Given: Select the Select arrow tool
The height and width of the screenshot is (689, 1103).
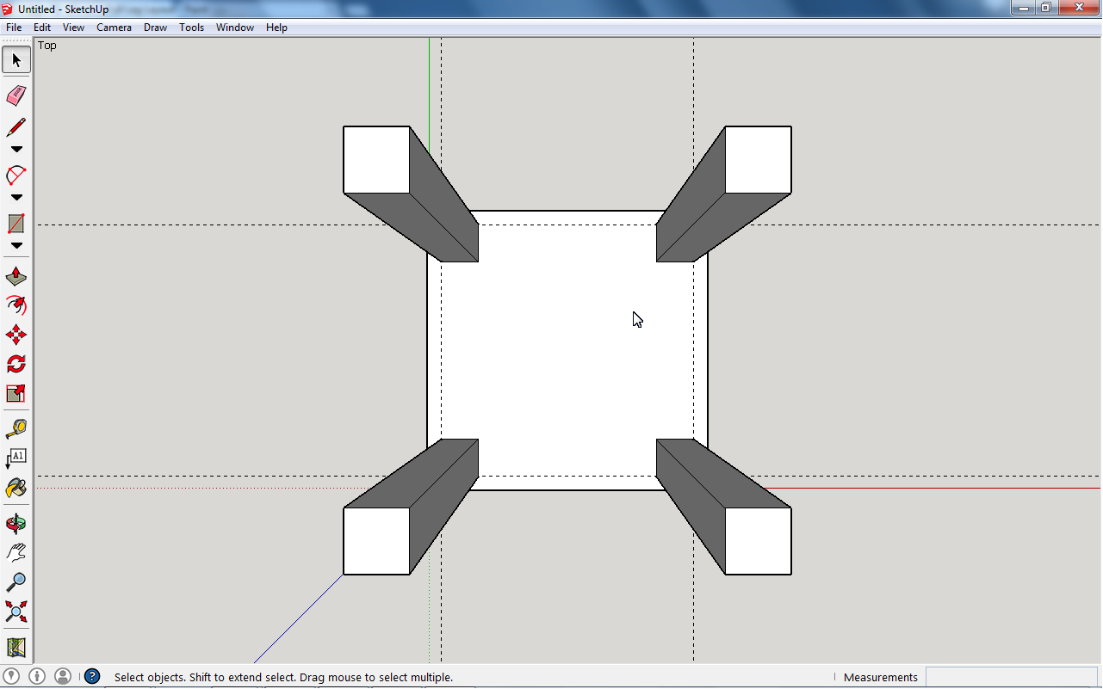Looking at the screenshot, I should click(16, 60).
